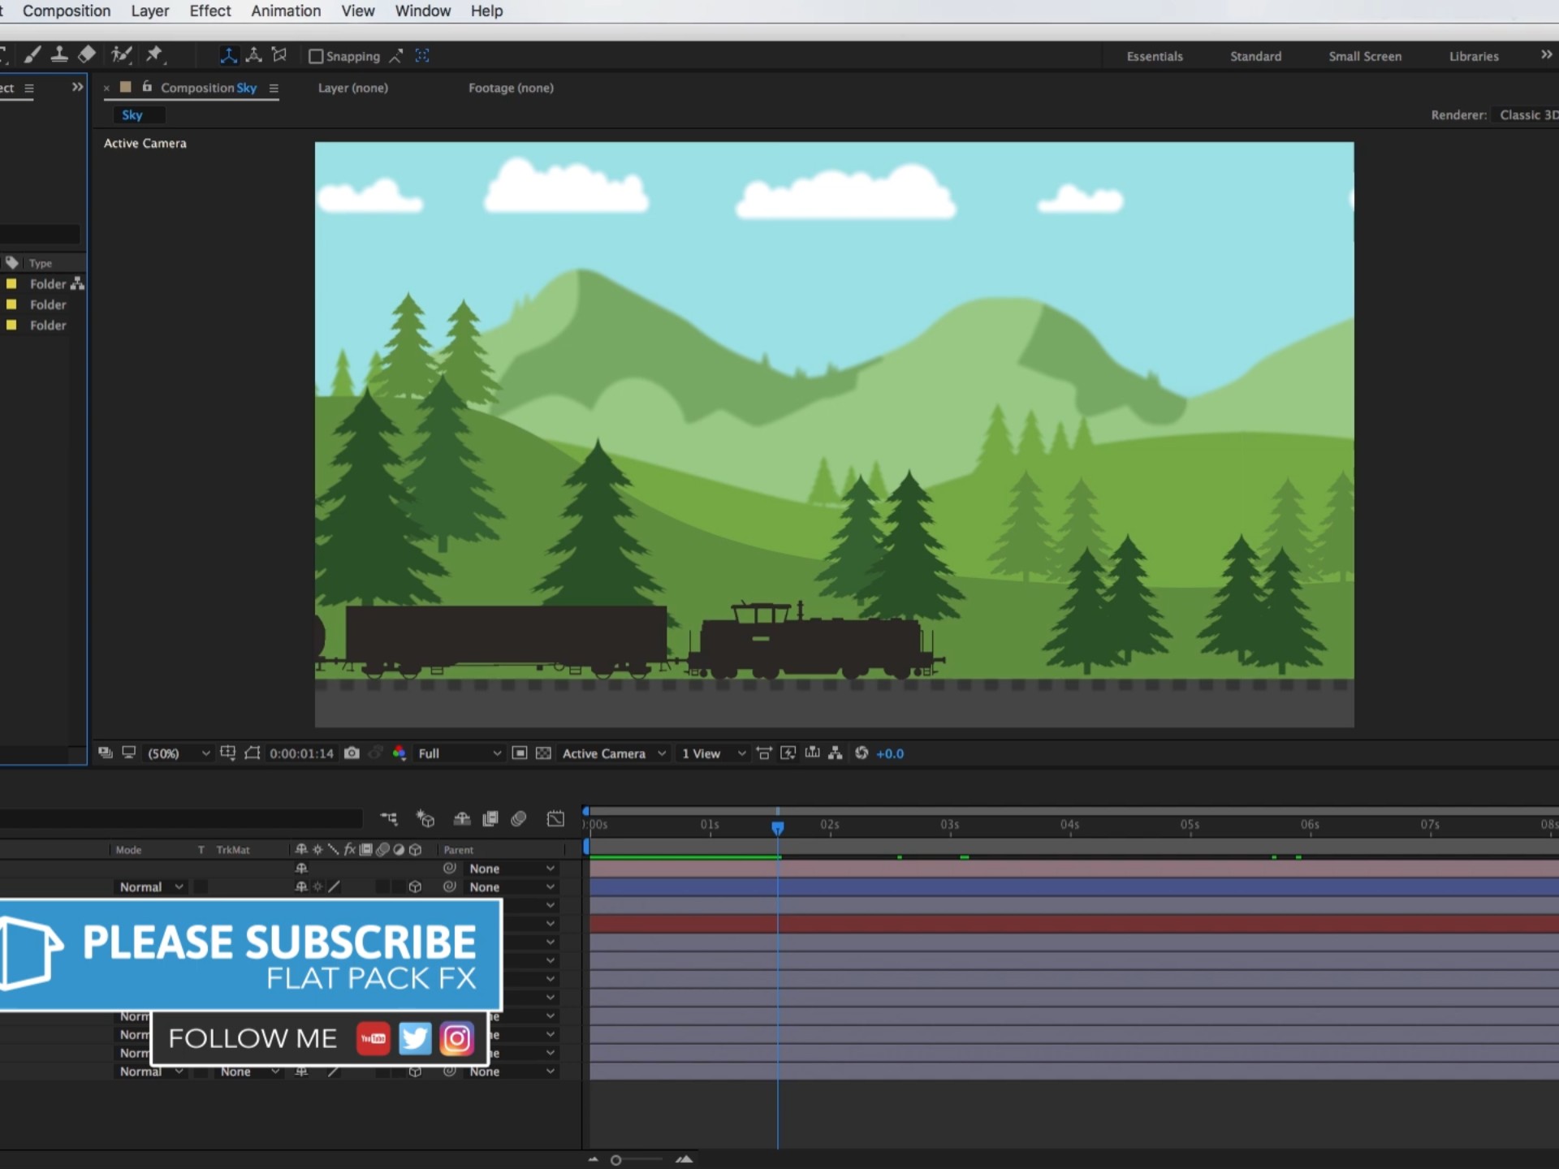Screen dimensions: 1559x1169
Task: Choose View Axis mode icon
Action: 279,55
